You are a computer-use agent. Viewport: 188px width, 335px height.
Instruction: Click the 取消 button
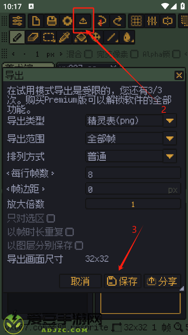(80, 281)
